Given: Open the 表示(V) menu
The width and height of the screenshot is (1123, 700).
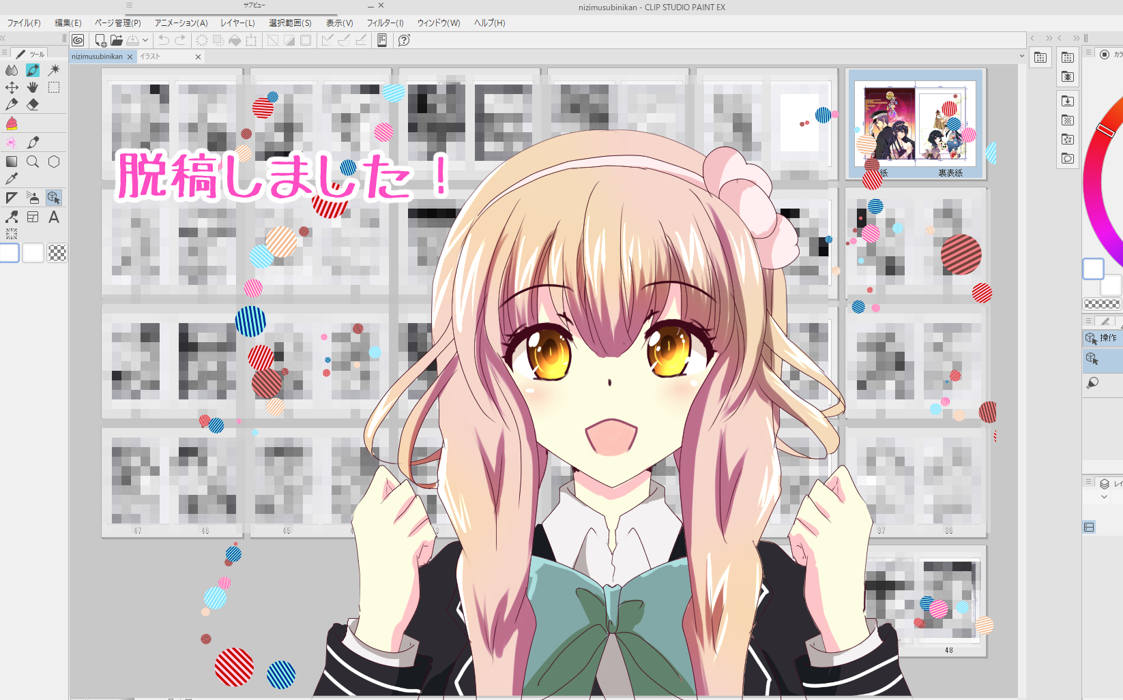Looking at the screenshot, I should (x=340, y=23).
